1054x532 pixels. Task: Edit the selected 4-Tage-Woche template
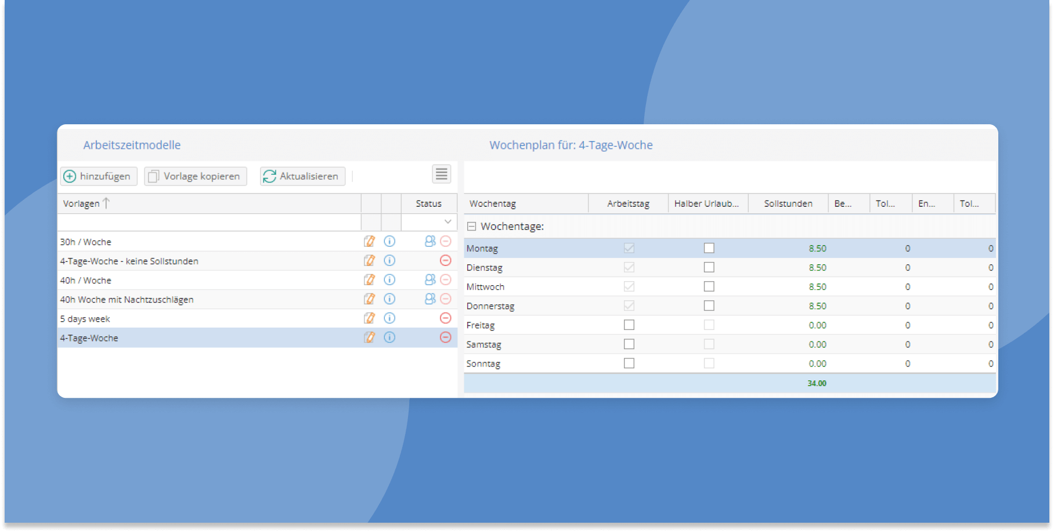pos(369,337)
